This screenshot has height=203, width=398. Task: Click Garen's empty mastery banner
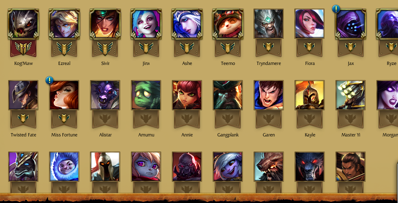(x=269, y=119)
